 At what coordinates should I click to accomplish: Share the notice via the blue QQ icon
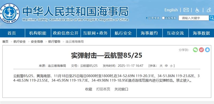[x=207, y=50]
